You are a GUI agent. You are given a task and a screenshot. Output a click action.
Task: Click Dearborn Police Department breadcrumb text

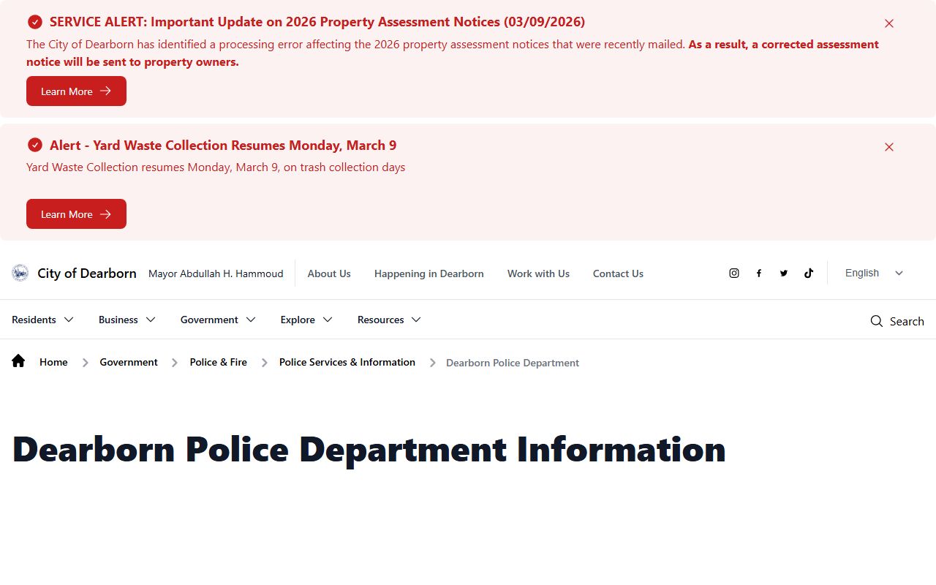513,363
